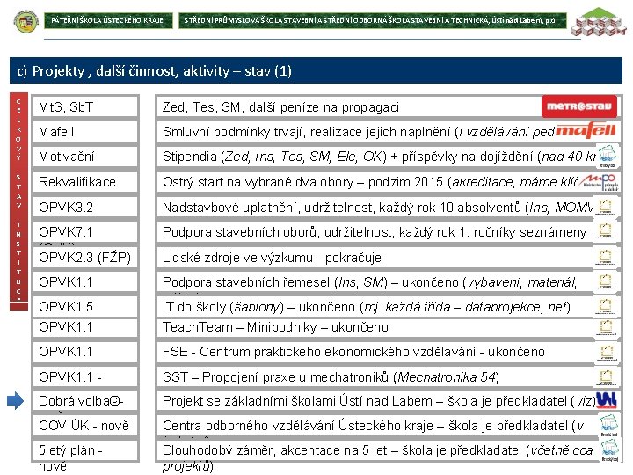Click the school emblem in the top-left corner

pyautogui.click(x=25, y=21)
